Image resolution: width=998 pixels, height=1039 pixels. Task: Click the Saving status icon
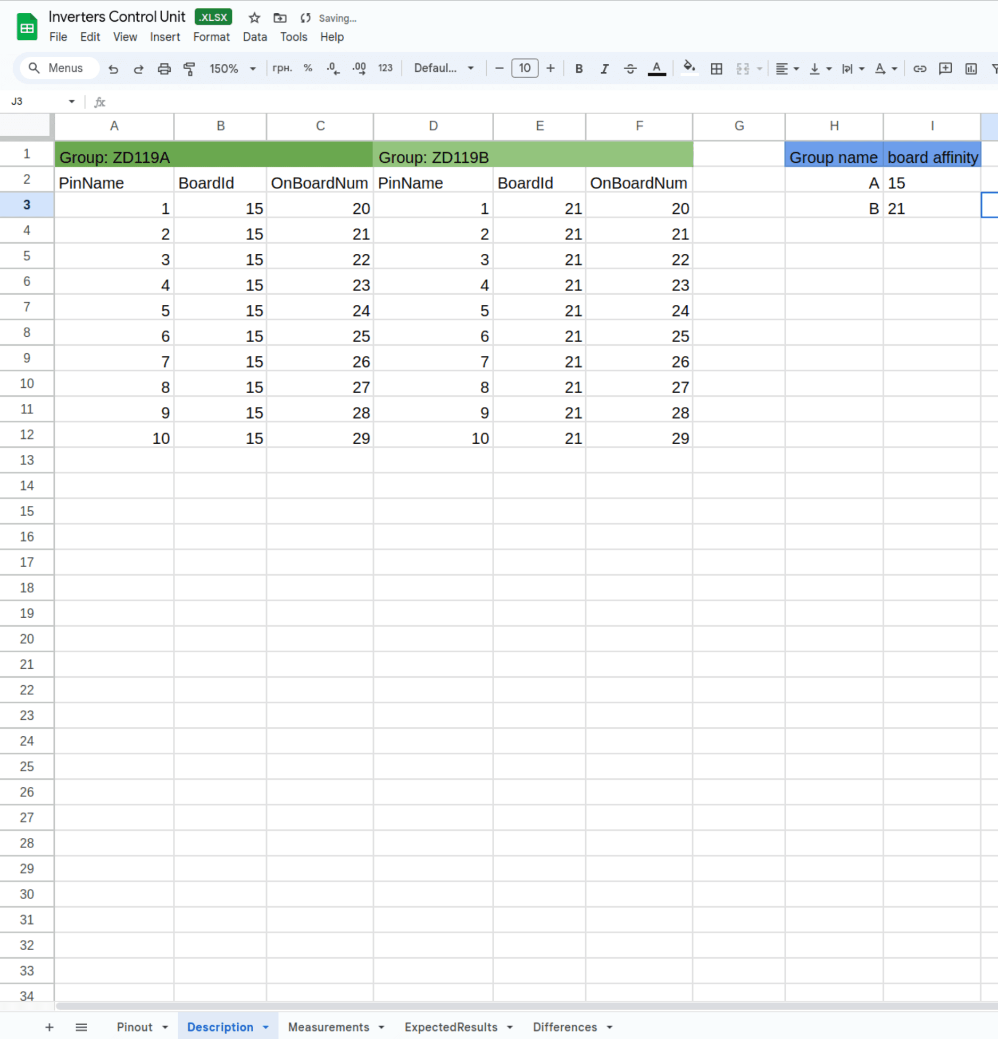[x=305, y=18]
